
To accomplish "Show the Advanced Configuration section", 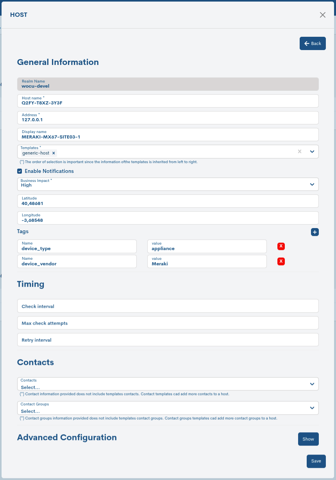I will (308, 439).
